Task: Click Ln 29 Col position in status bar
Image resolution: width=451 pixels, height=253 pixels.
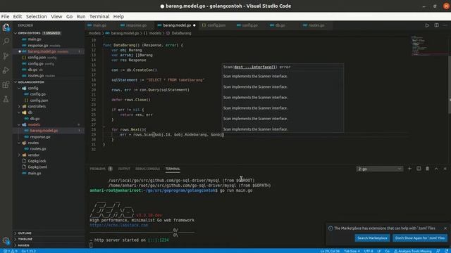Action: coord(330,251)
